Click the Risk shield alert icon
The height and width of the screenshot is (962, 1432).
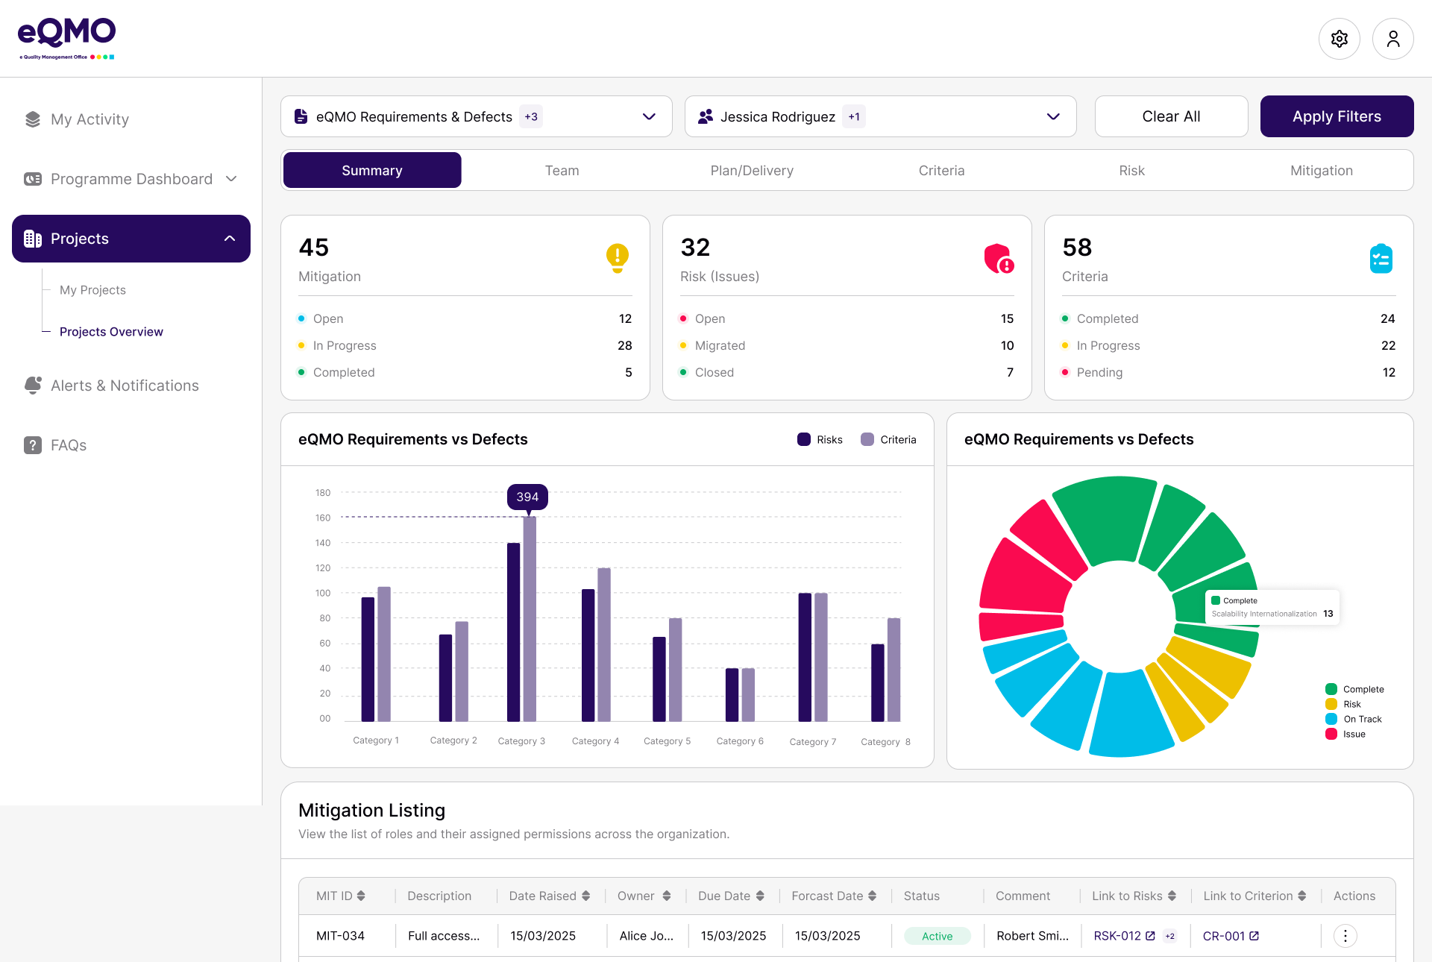(x=999, y=259)
